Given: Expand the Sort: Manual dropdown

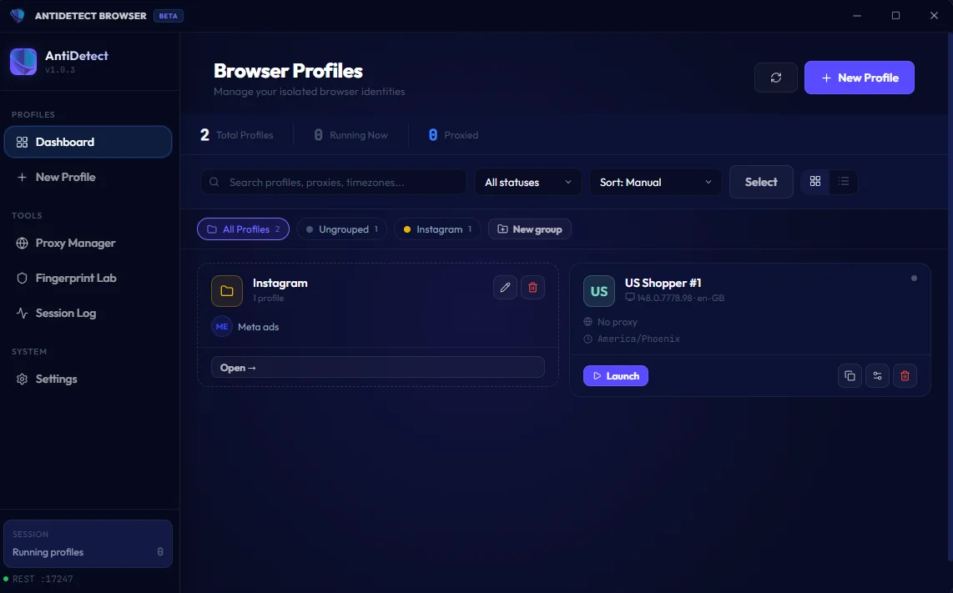Looking at the screenshot, I should [655, 182].
